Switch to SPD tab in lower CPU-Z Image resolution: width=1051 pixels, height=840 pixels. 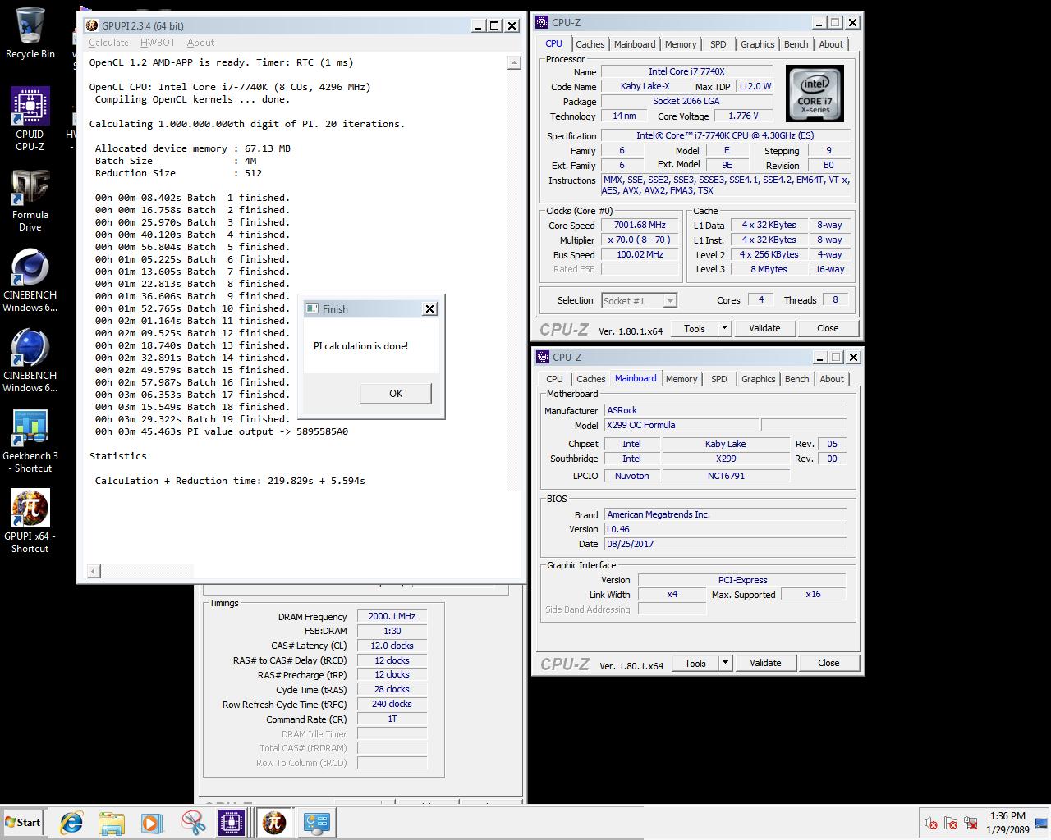(x=719, y=379)
